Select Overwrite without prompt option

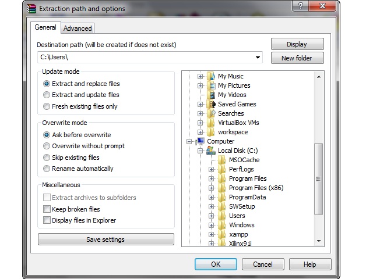tap(47, 146)
